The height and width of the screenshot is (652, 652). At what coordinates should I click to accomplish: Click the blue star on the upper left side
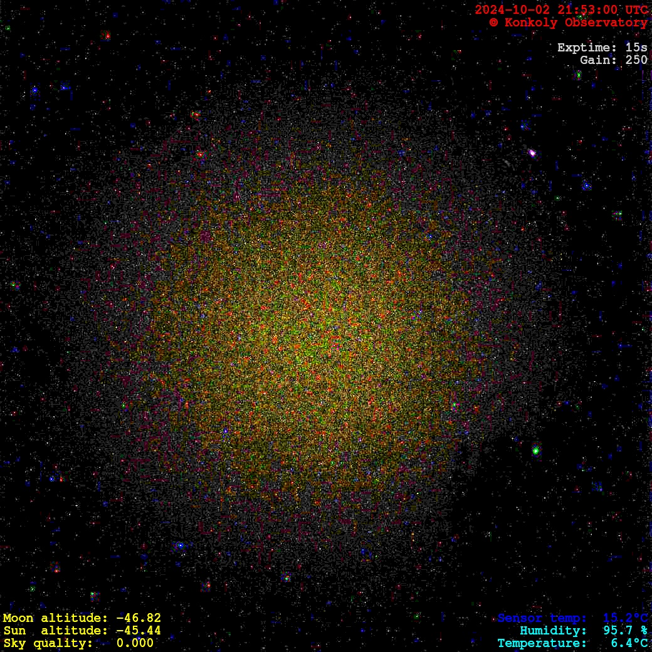pyautogui.click(x=34, y=90)
